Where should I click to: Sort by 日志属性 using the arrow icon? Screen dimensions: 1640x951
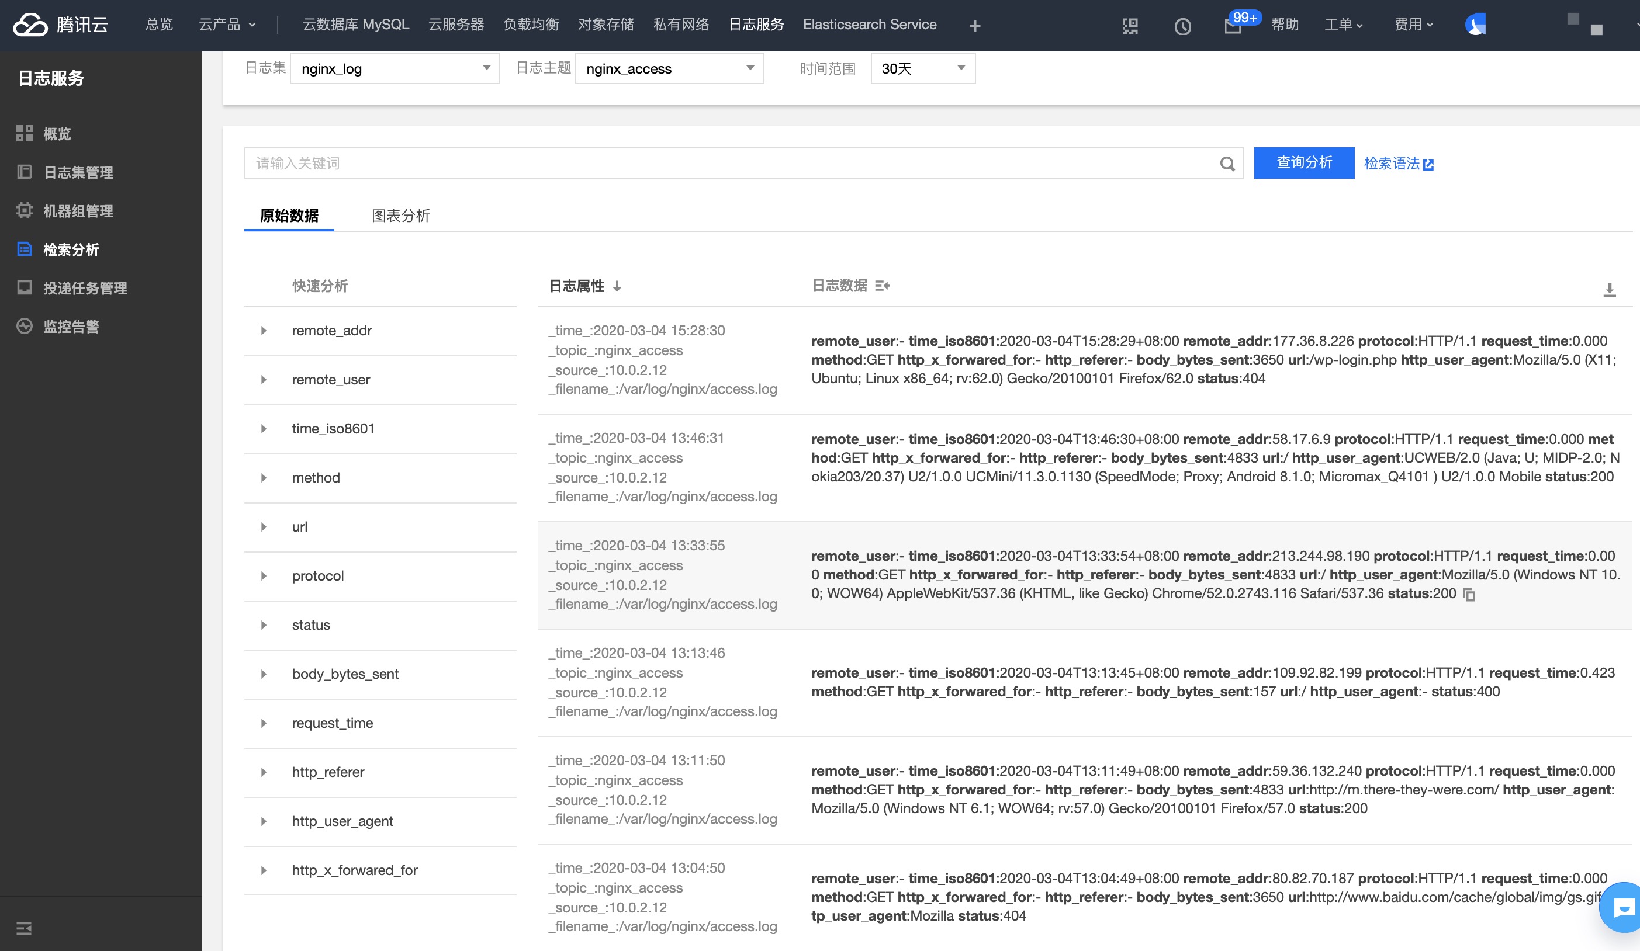(617, 286)
